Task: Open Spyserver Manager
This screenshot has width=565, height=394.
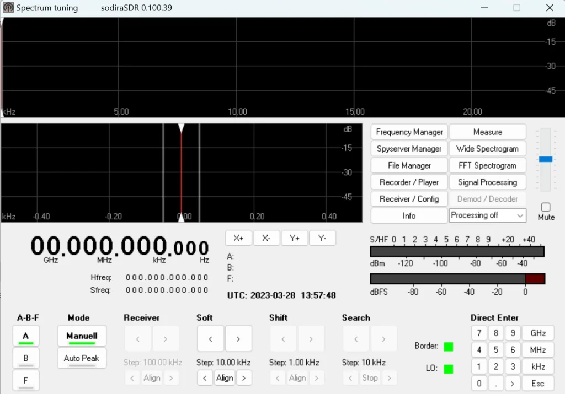Action: (409, 149)
